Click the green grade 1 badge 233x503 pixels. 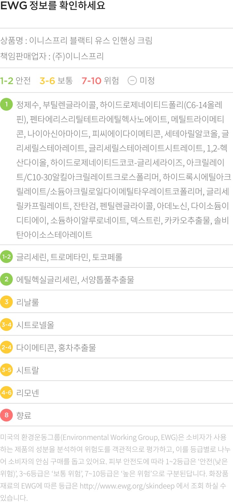pyautogui.click(x=6, y=104)
